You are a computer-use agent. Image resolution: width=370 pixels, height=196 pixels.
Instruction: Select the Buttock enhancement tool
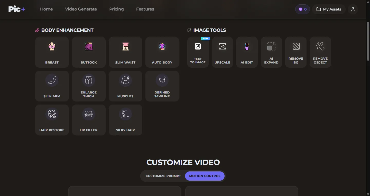[89, 52]
